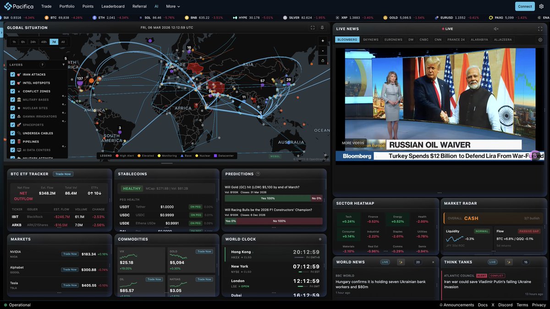The width and height of the screenshot is (550, 309).
Task: Close the World News panel
Action: click(x=433, y=262)
